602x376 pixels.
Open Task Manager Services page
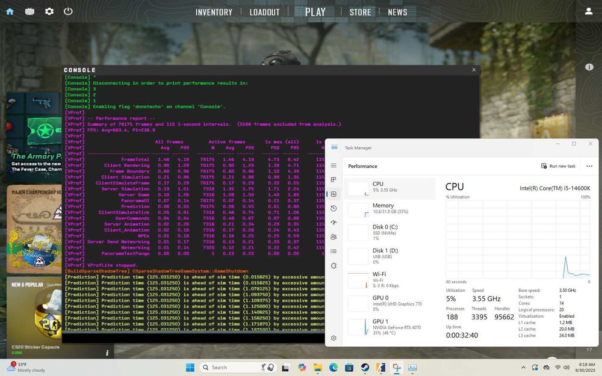click(334, 265)
